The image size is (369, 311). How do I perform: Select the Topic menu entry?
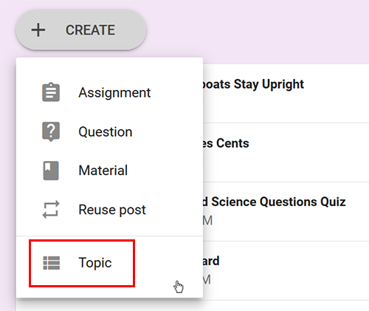(x=109, y=263)
